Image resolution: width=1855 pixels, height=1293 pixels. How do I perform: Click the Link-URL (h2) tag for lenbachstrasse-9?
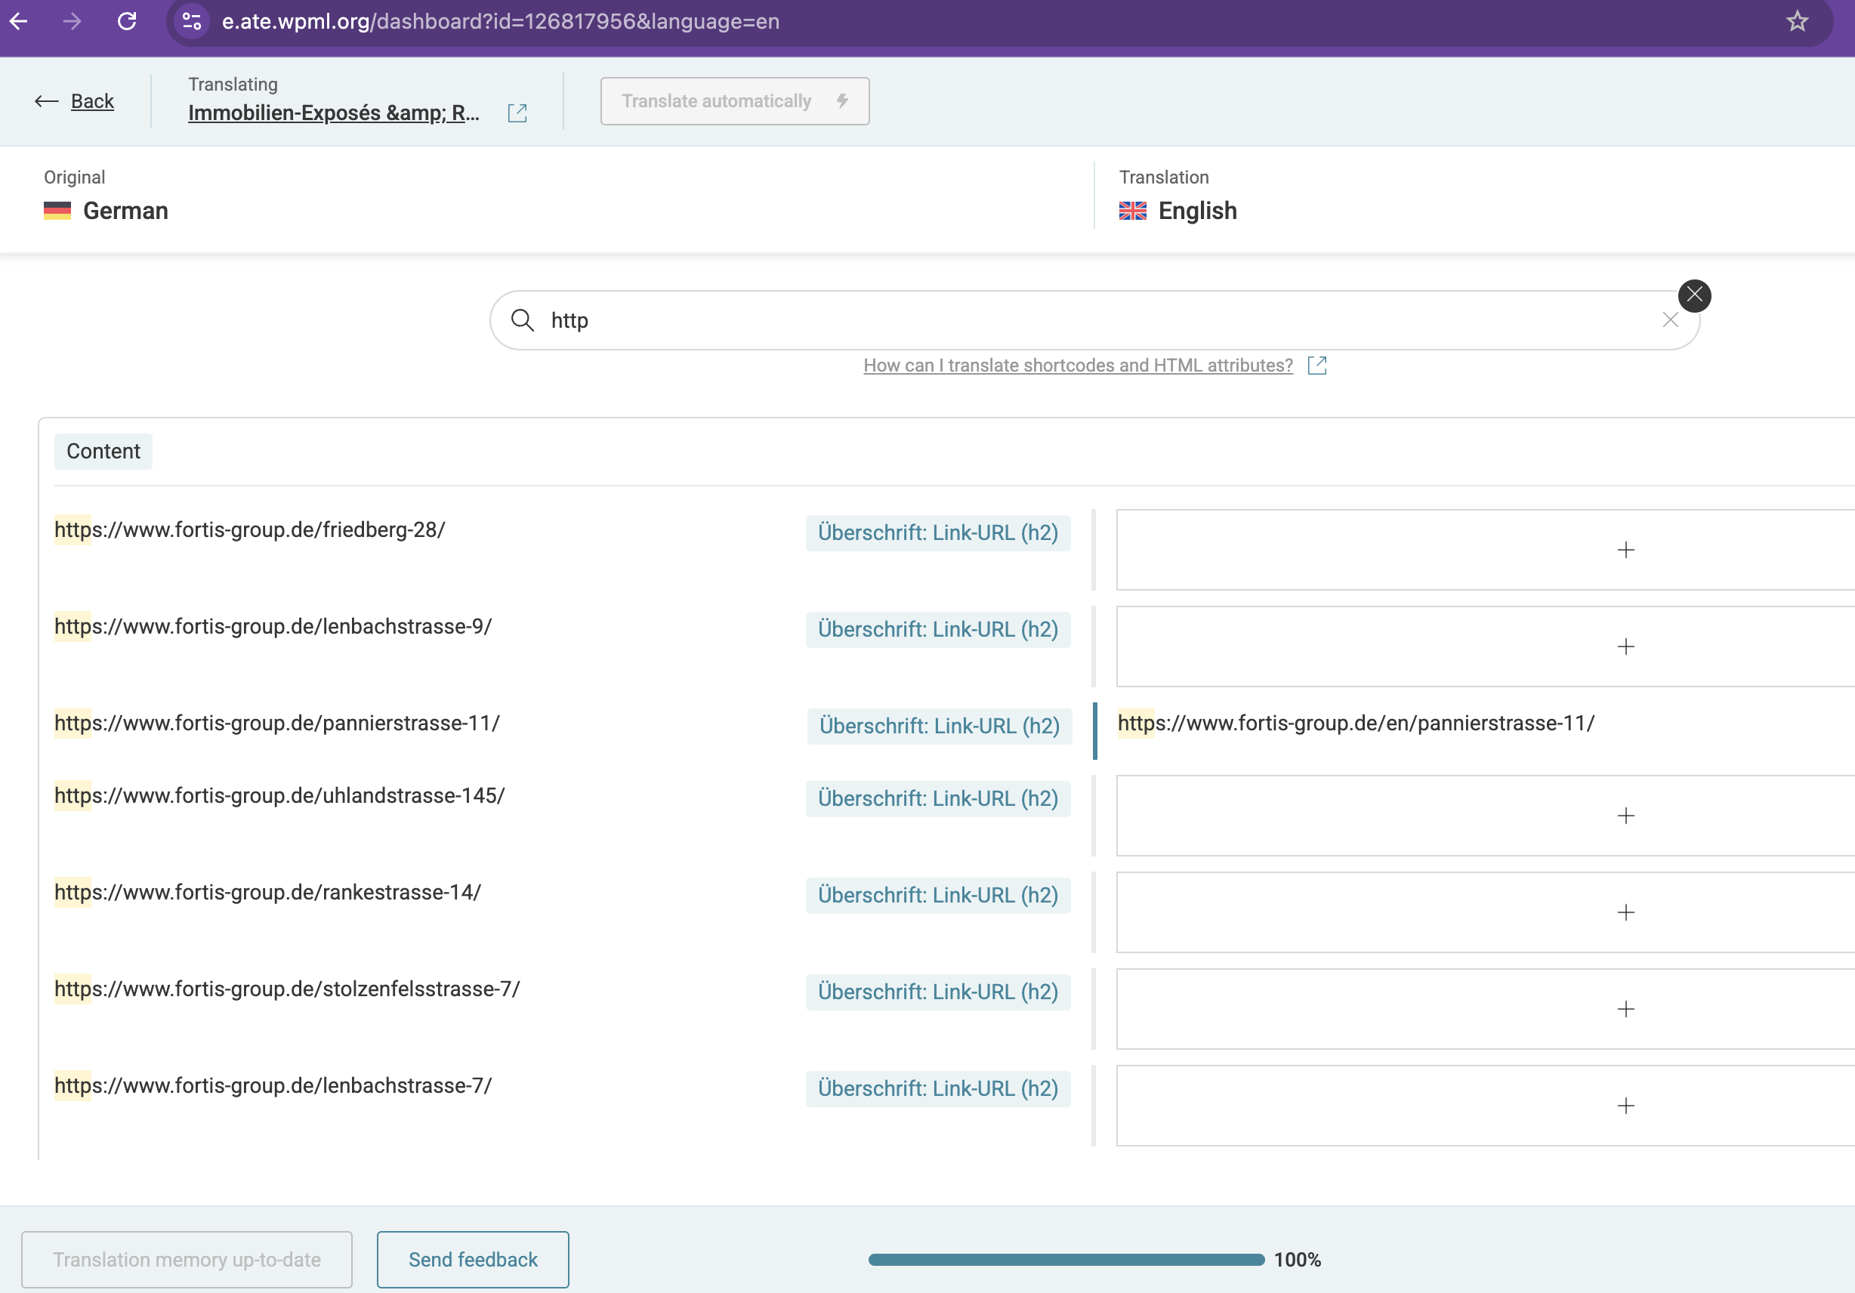click(x=938, y=630)
